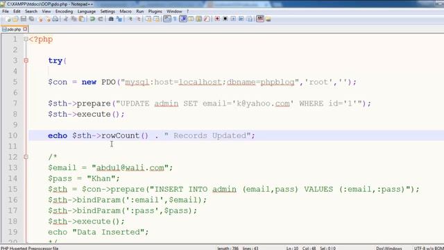Click the Zoom Out toolbar icon

pos(138,19)
